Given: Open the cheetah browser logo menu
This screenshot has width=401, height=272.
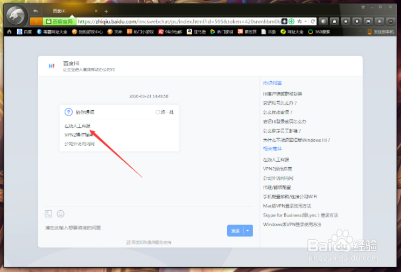Looking at the screenshot, I should pyautogui.click(x=16, y=16).
